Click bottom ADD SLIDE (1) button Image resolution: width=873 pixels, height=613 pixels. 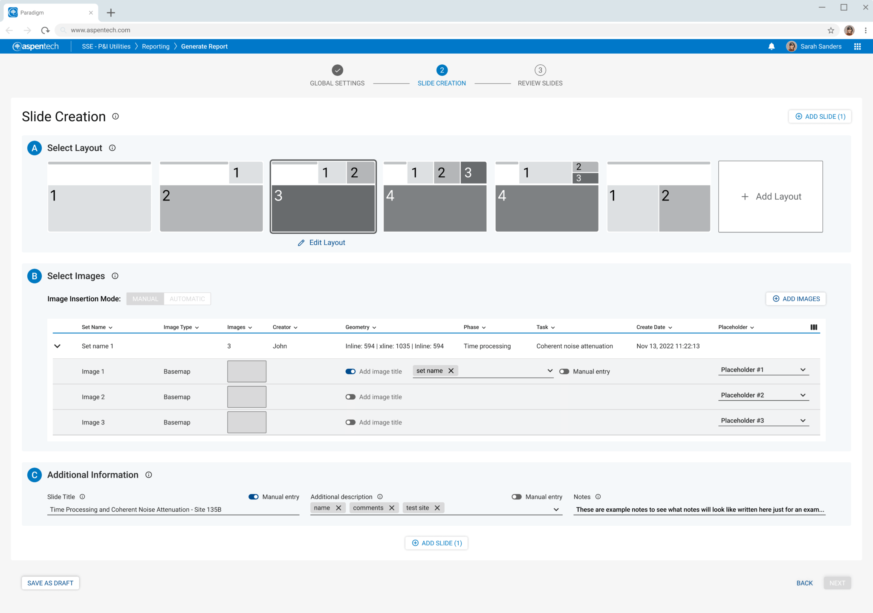click(x=436, y=543)
